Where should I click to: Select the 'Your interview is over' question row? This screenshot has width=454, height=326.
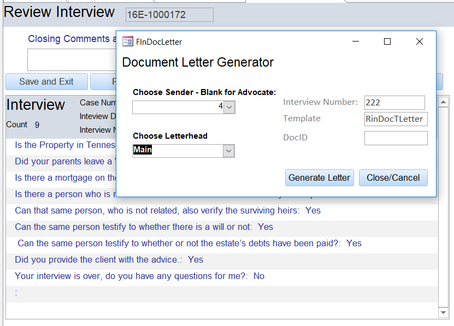point(139,276)
